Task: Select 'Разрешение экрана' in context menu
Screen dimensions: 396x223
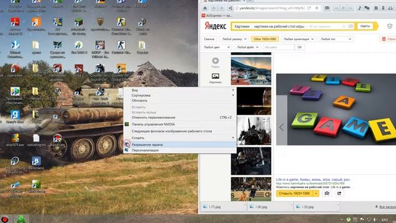Action: click(x=180, y=144)
